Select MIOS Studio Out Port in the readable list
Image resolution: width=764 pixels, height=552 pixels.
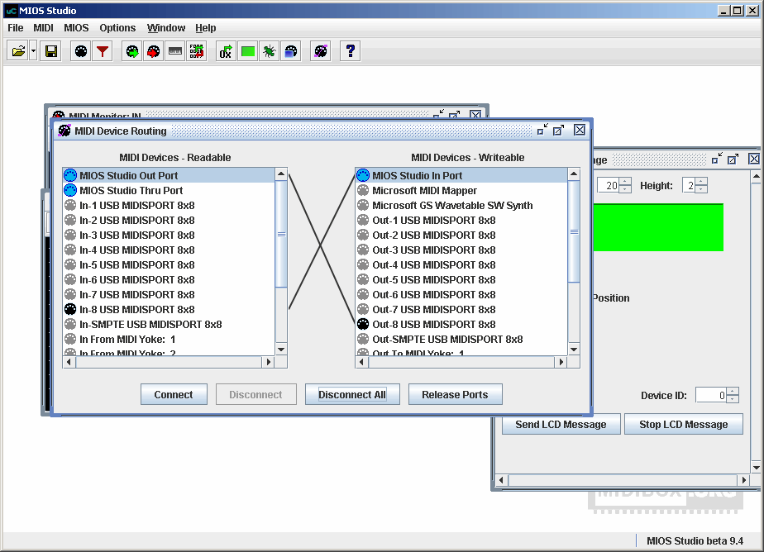pos(169,175)
